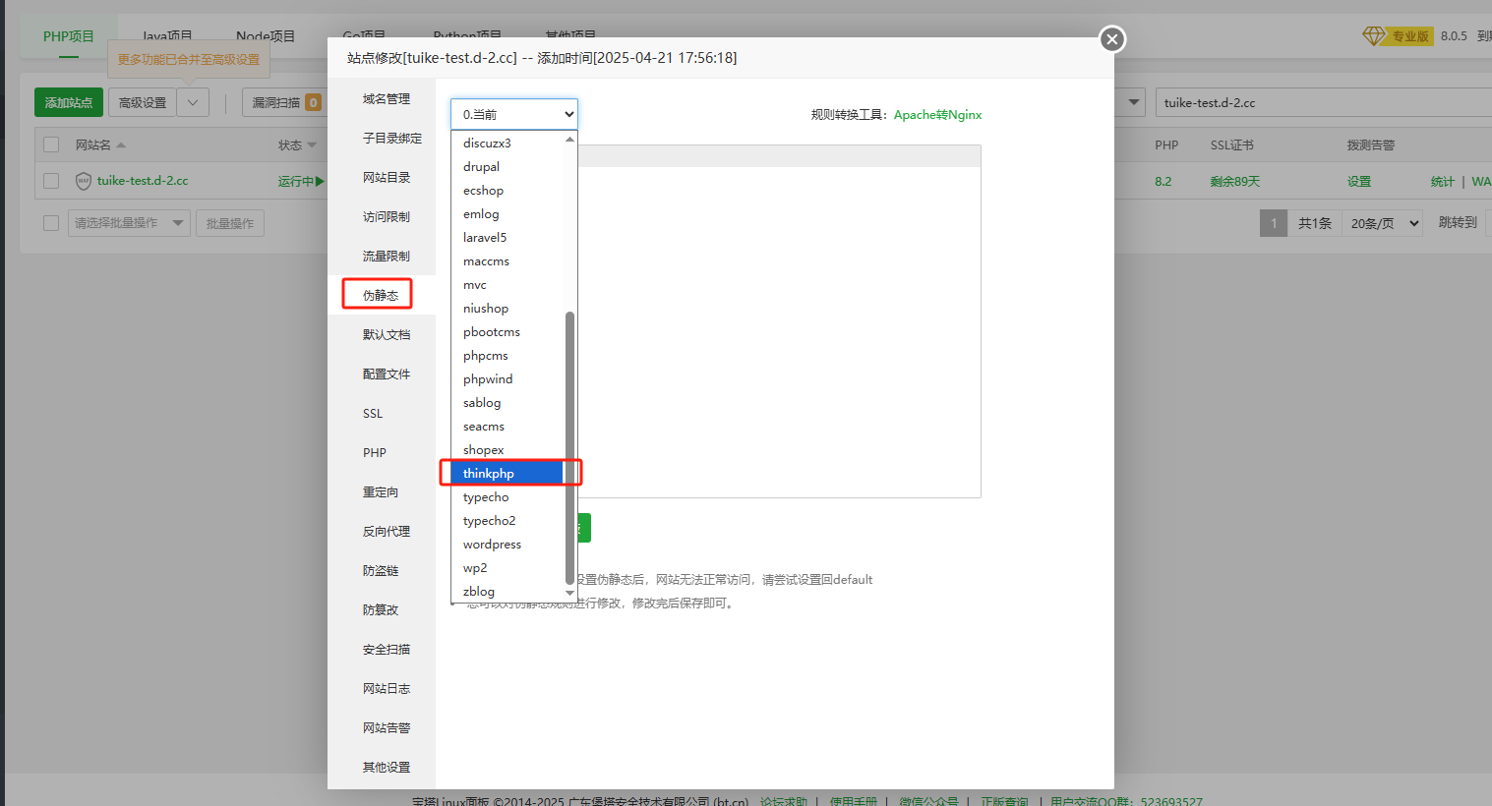
Task: Close the site modification dialog
Action: click(1111, 39)
